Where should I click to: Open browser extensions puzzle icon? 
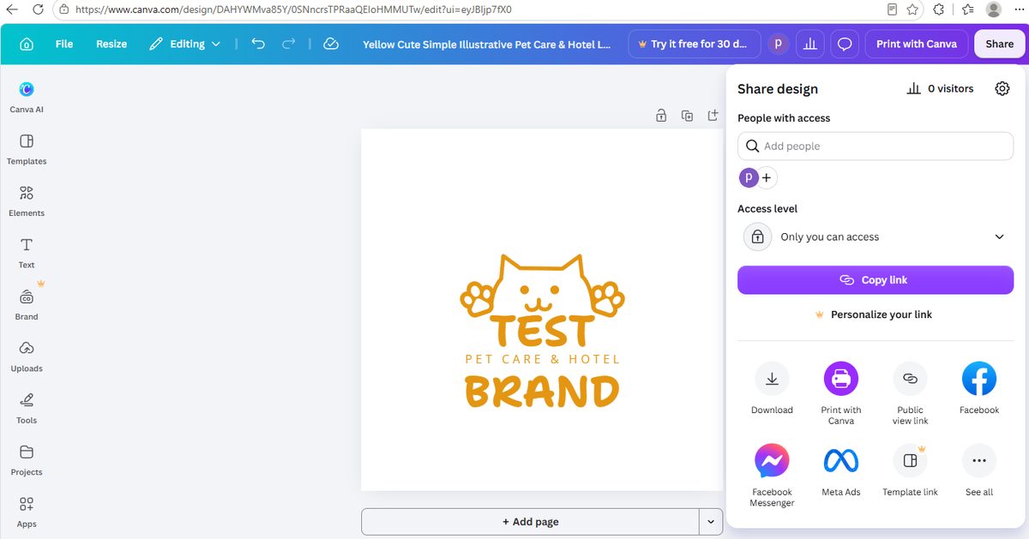(x=938, y=9)
